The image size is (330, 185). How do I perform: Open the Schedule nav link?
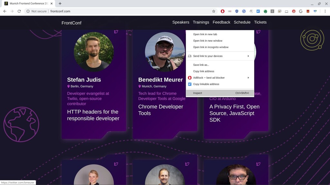(x=242, y=22)
